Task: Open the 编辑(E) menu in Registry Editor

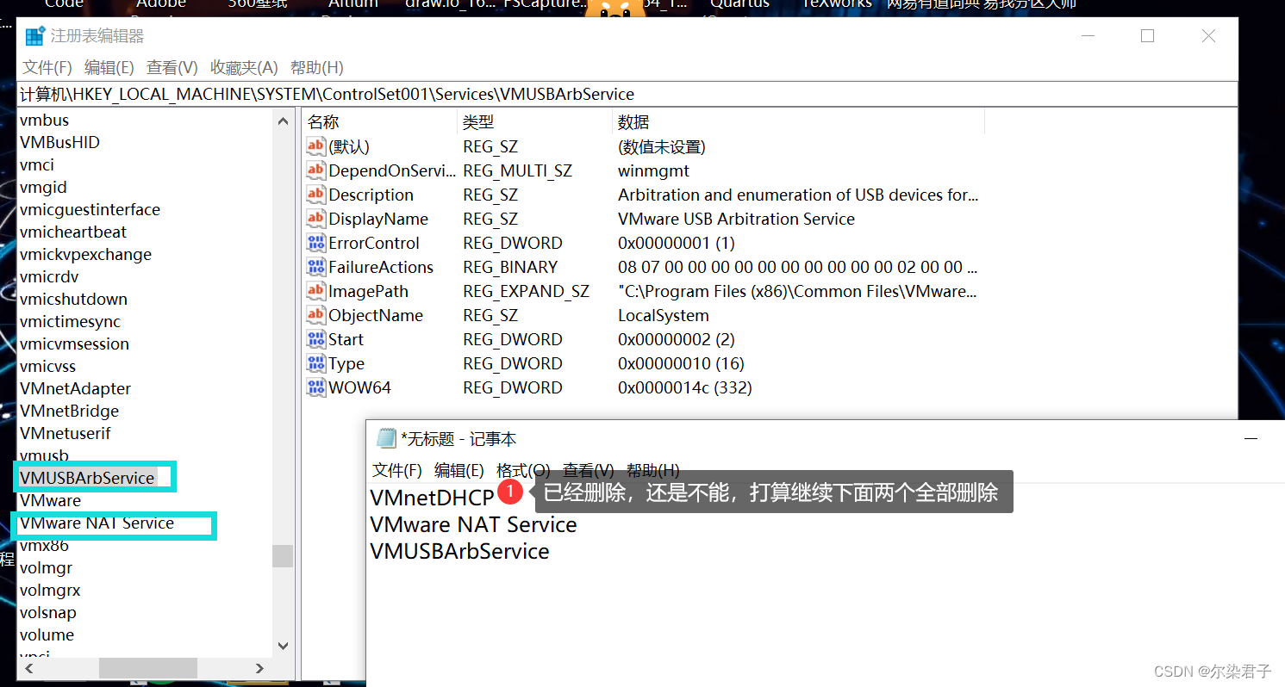Action: [109, 67]
